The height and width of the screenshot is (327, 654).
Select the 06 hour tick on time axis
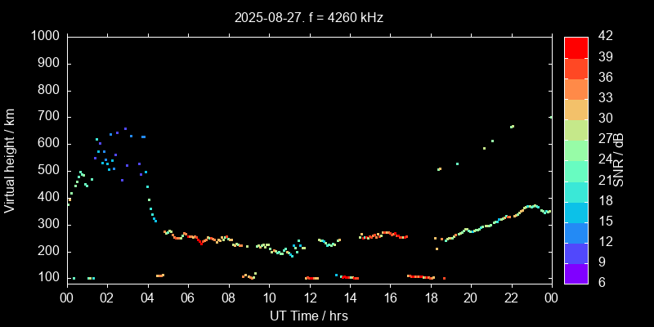[x=188, y=298]
